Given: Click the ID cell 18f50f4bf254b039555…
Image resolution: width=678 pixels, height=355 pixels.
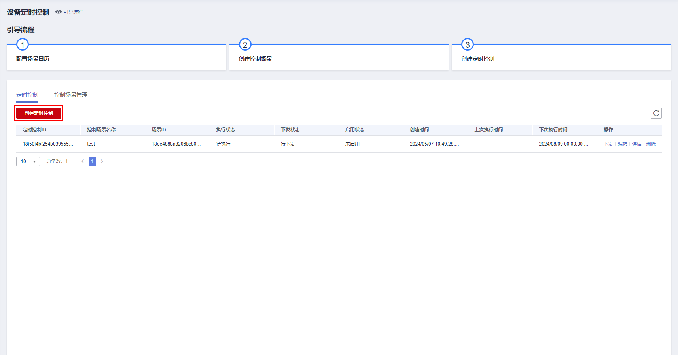Looking at the screenshot, I should (48, 144).
